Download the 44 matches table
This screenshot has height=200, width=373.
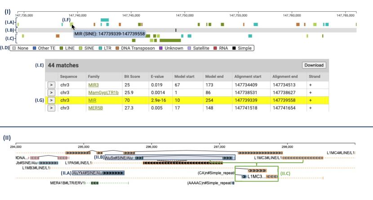[x=314, y=65]
